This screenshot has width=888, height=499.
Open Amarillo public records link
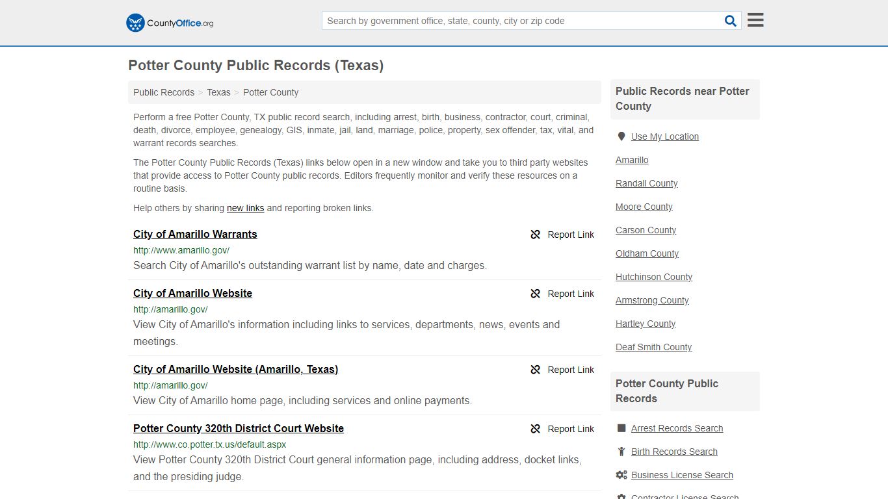(x=632, y=160)
